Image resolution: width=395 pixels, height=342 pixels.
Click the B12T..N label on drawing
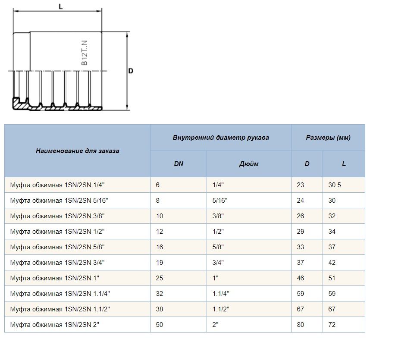pyautogui.click(x=84, y=53)
